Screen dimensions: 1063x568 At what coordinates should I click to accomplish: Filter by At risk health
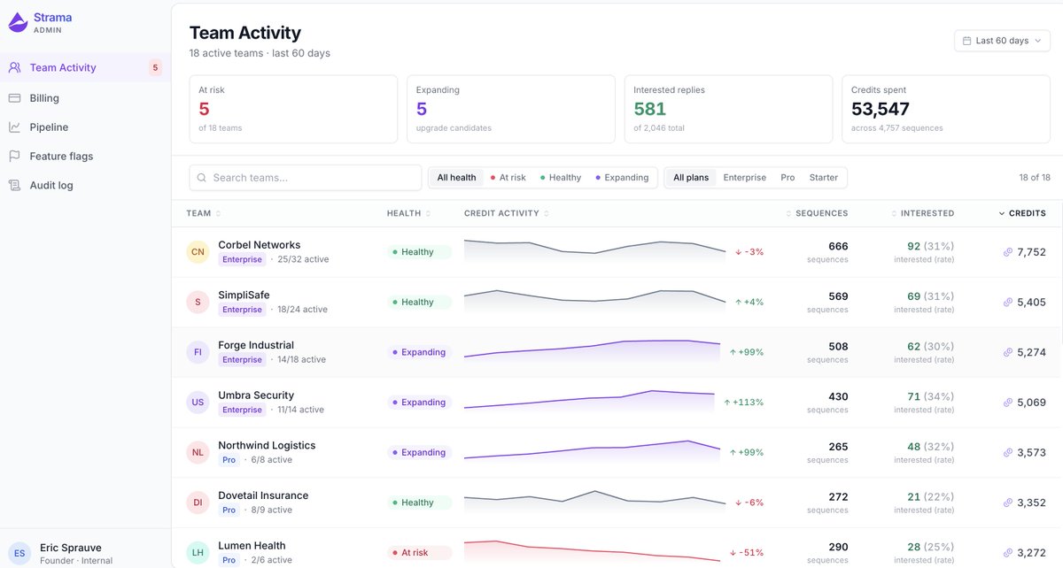coord(508,178)
